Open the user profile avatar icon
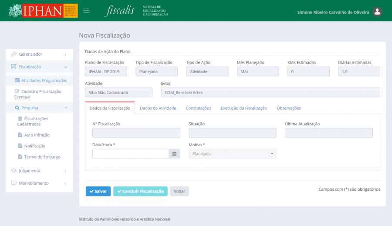Image resolution: width=392 pixels, height=226 pixels. (378, 12)
